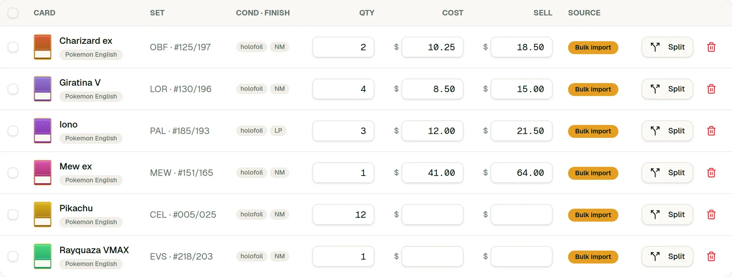The image size is (732, 277).
Task: Select the Giratina V row checkbox
Action: 13,89
